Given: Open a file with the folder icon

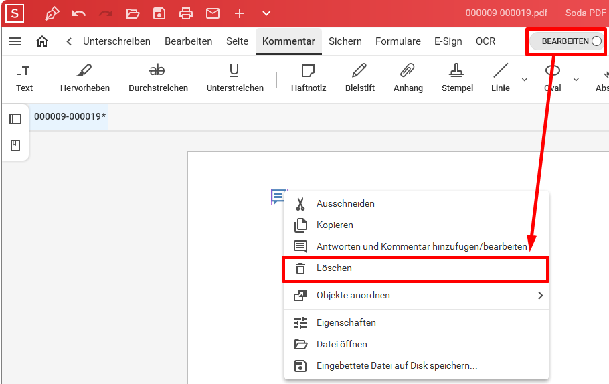Looking at the screenshot, I should tap(133, 14).
